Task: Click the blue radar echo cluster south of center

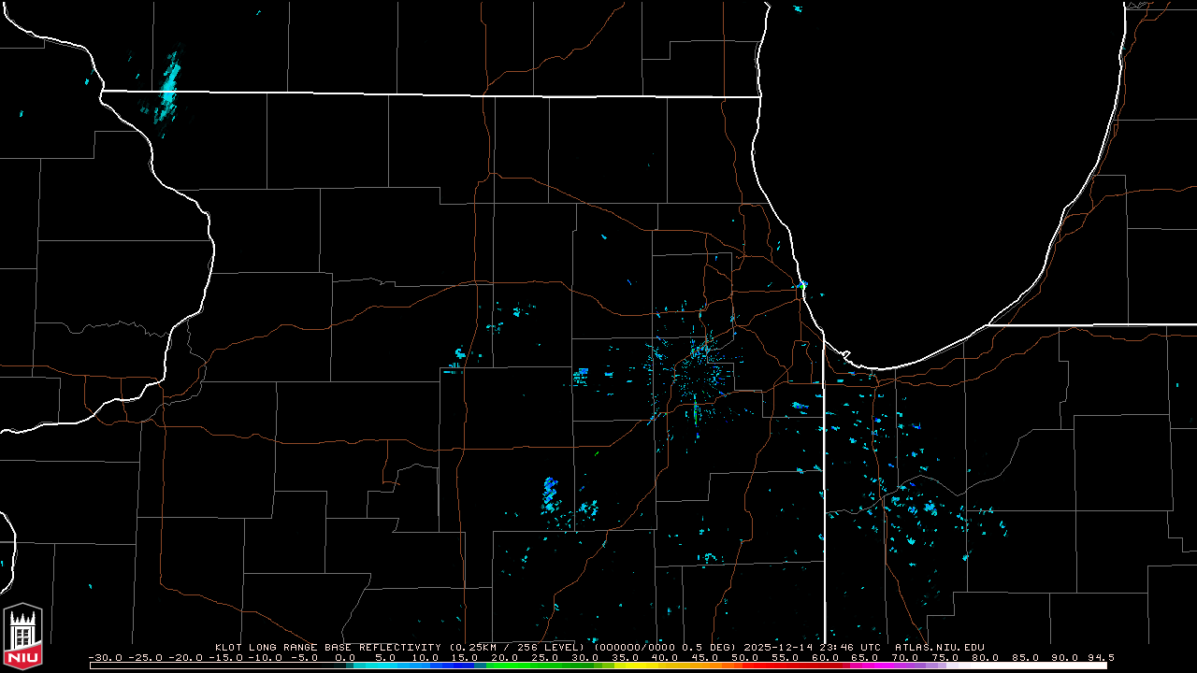Action: [550, 494]
